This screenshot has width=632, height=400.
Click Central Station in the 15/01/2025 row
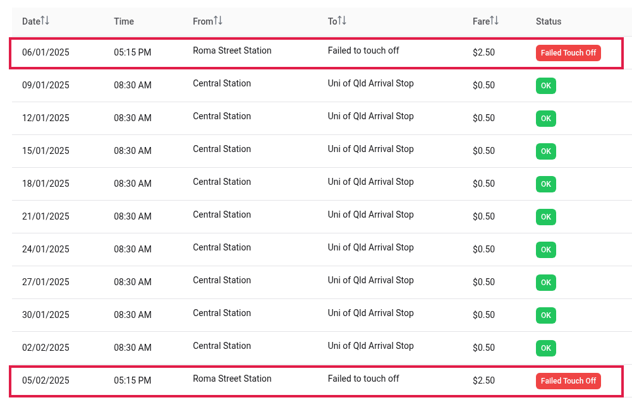click(222, 149)
